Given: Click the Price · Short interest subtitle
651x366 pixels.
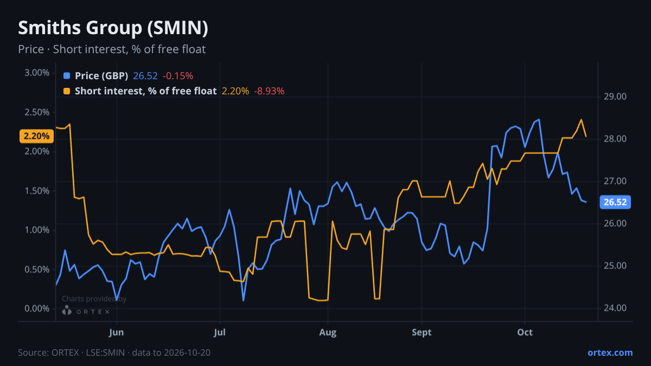Looking at the screenshot, I should point(112,49).
